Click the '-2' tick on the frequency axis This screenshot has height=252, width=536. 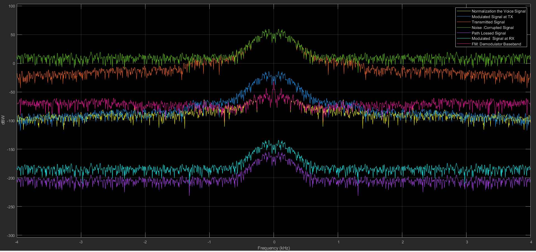point(145,242)
